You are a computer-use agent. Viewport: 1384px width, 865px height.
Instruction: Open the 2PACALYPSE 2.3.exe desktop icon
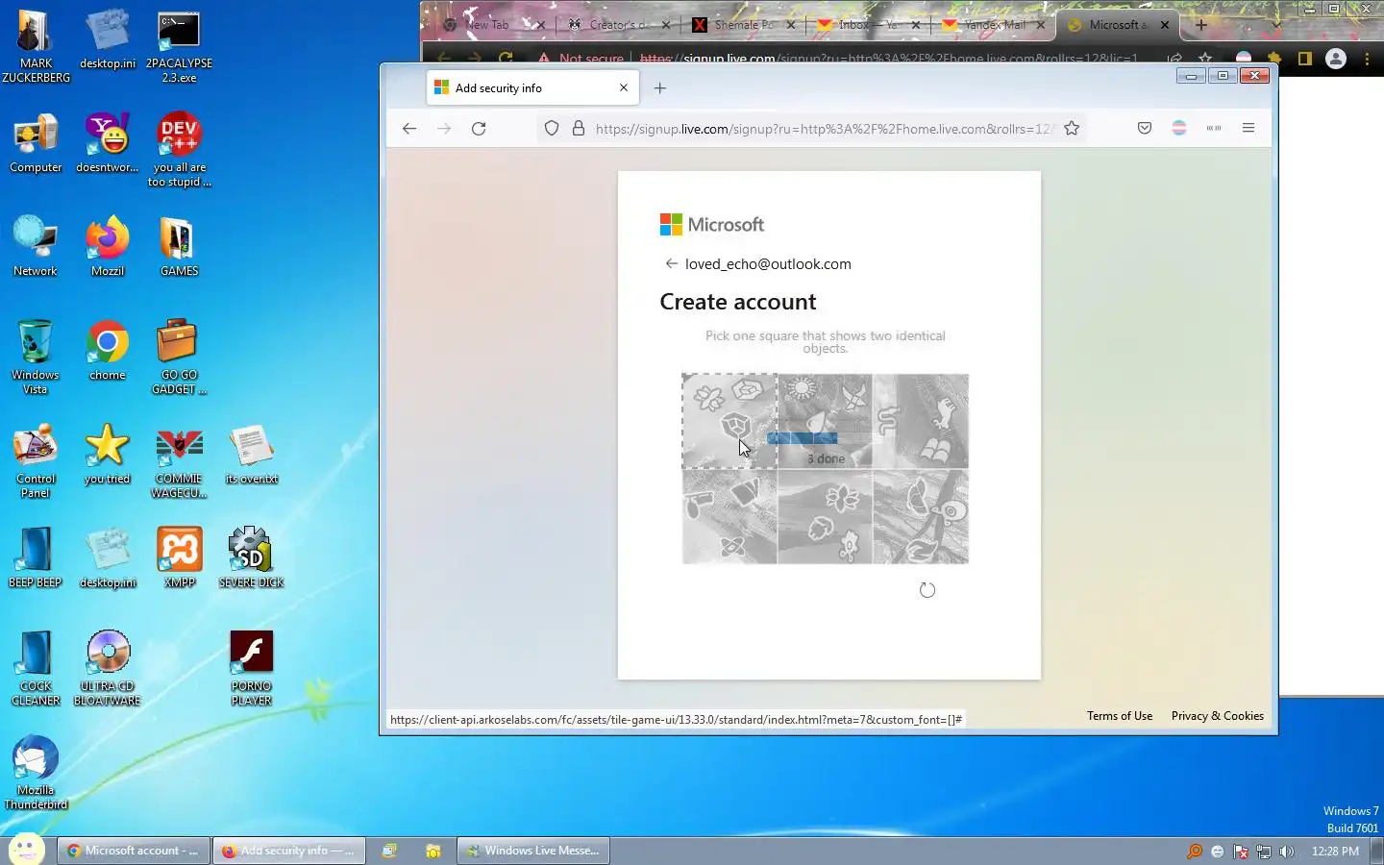(x=179, y=45)
